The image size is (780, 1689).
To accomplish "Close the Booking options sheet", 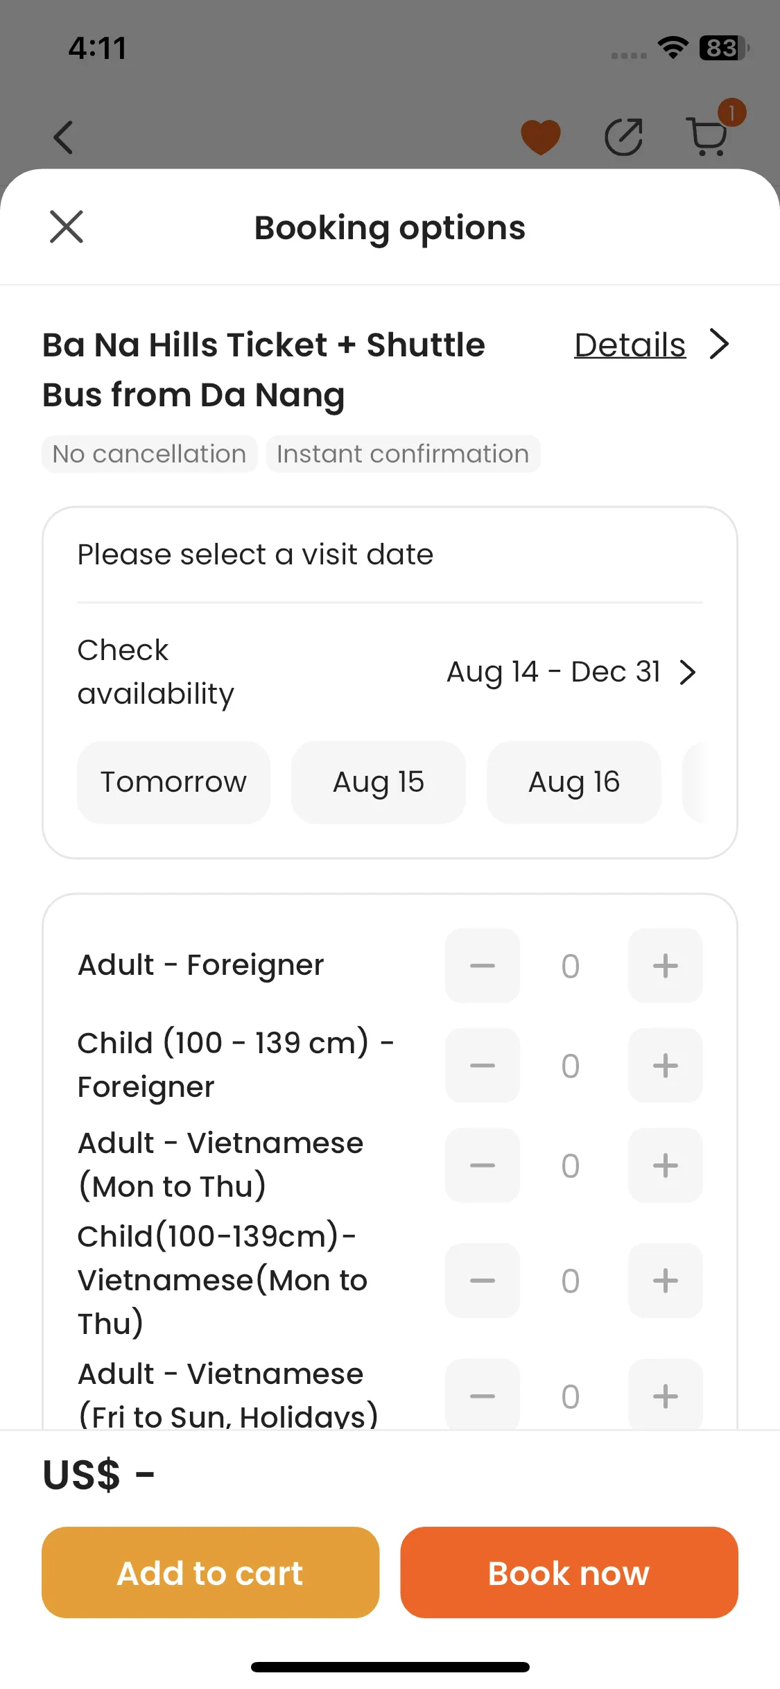I will point(67,227).
